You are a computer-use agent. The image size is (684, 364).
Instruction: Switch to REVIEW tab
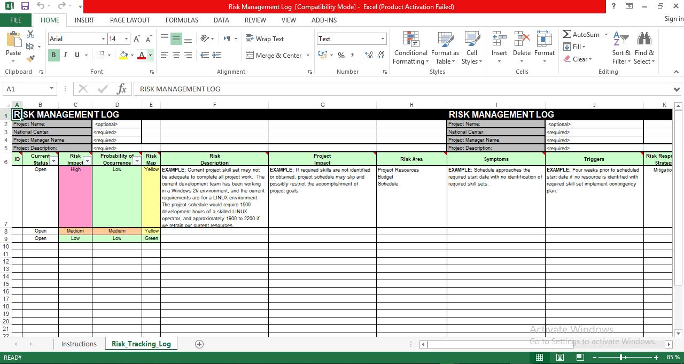255,20
